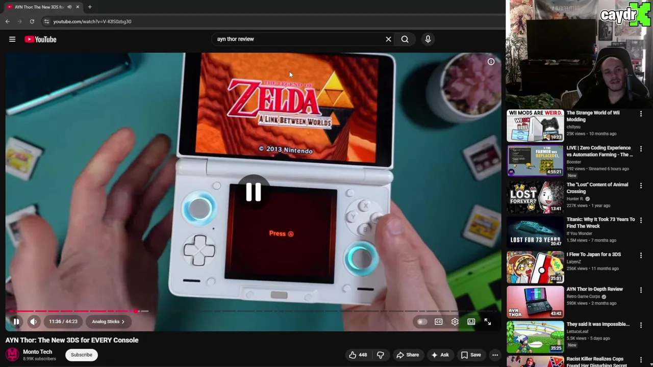Open options for Zero Coding Experience livestream
This screenshot has width=653, height=367.
click(641, 149)
